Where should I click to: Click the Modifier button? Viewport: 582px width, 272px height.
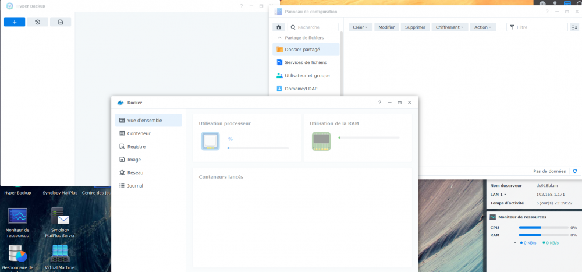point(386,27)
